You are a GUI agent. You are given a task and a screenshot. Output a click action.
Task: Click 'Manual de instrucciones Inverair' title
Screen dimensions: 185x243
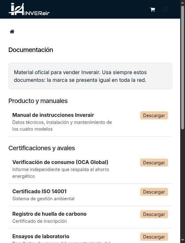(x=53, y=115)
